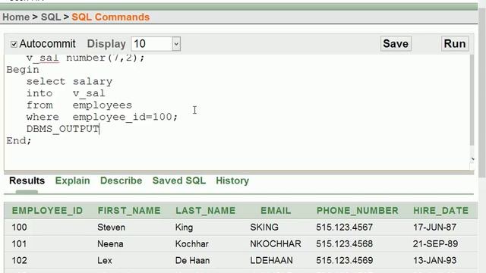Click first name cell Neena
The image size is (486, 273).
pos(110,243)
